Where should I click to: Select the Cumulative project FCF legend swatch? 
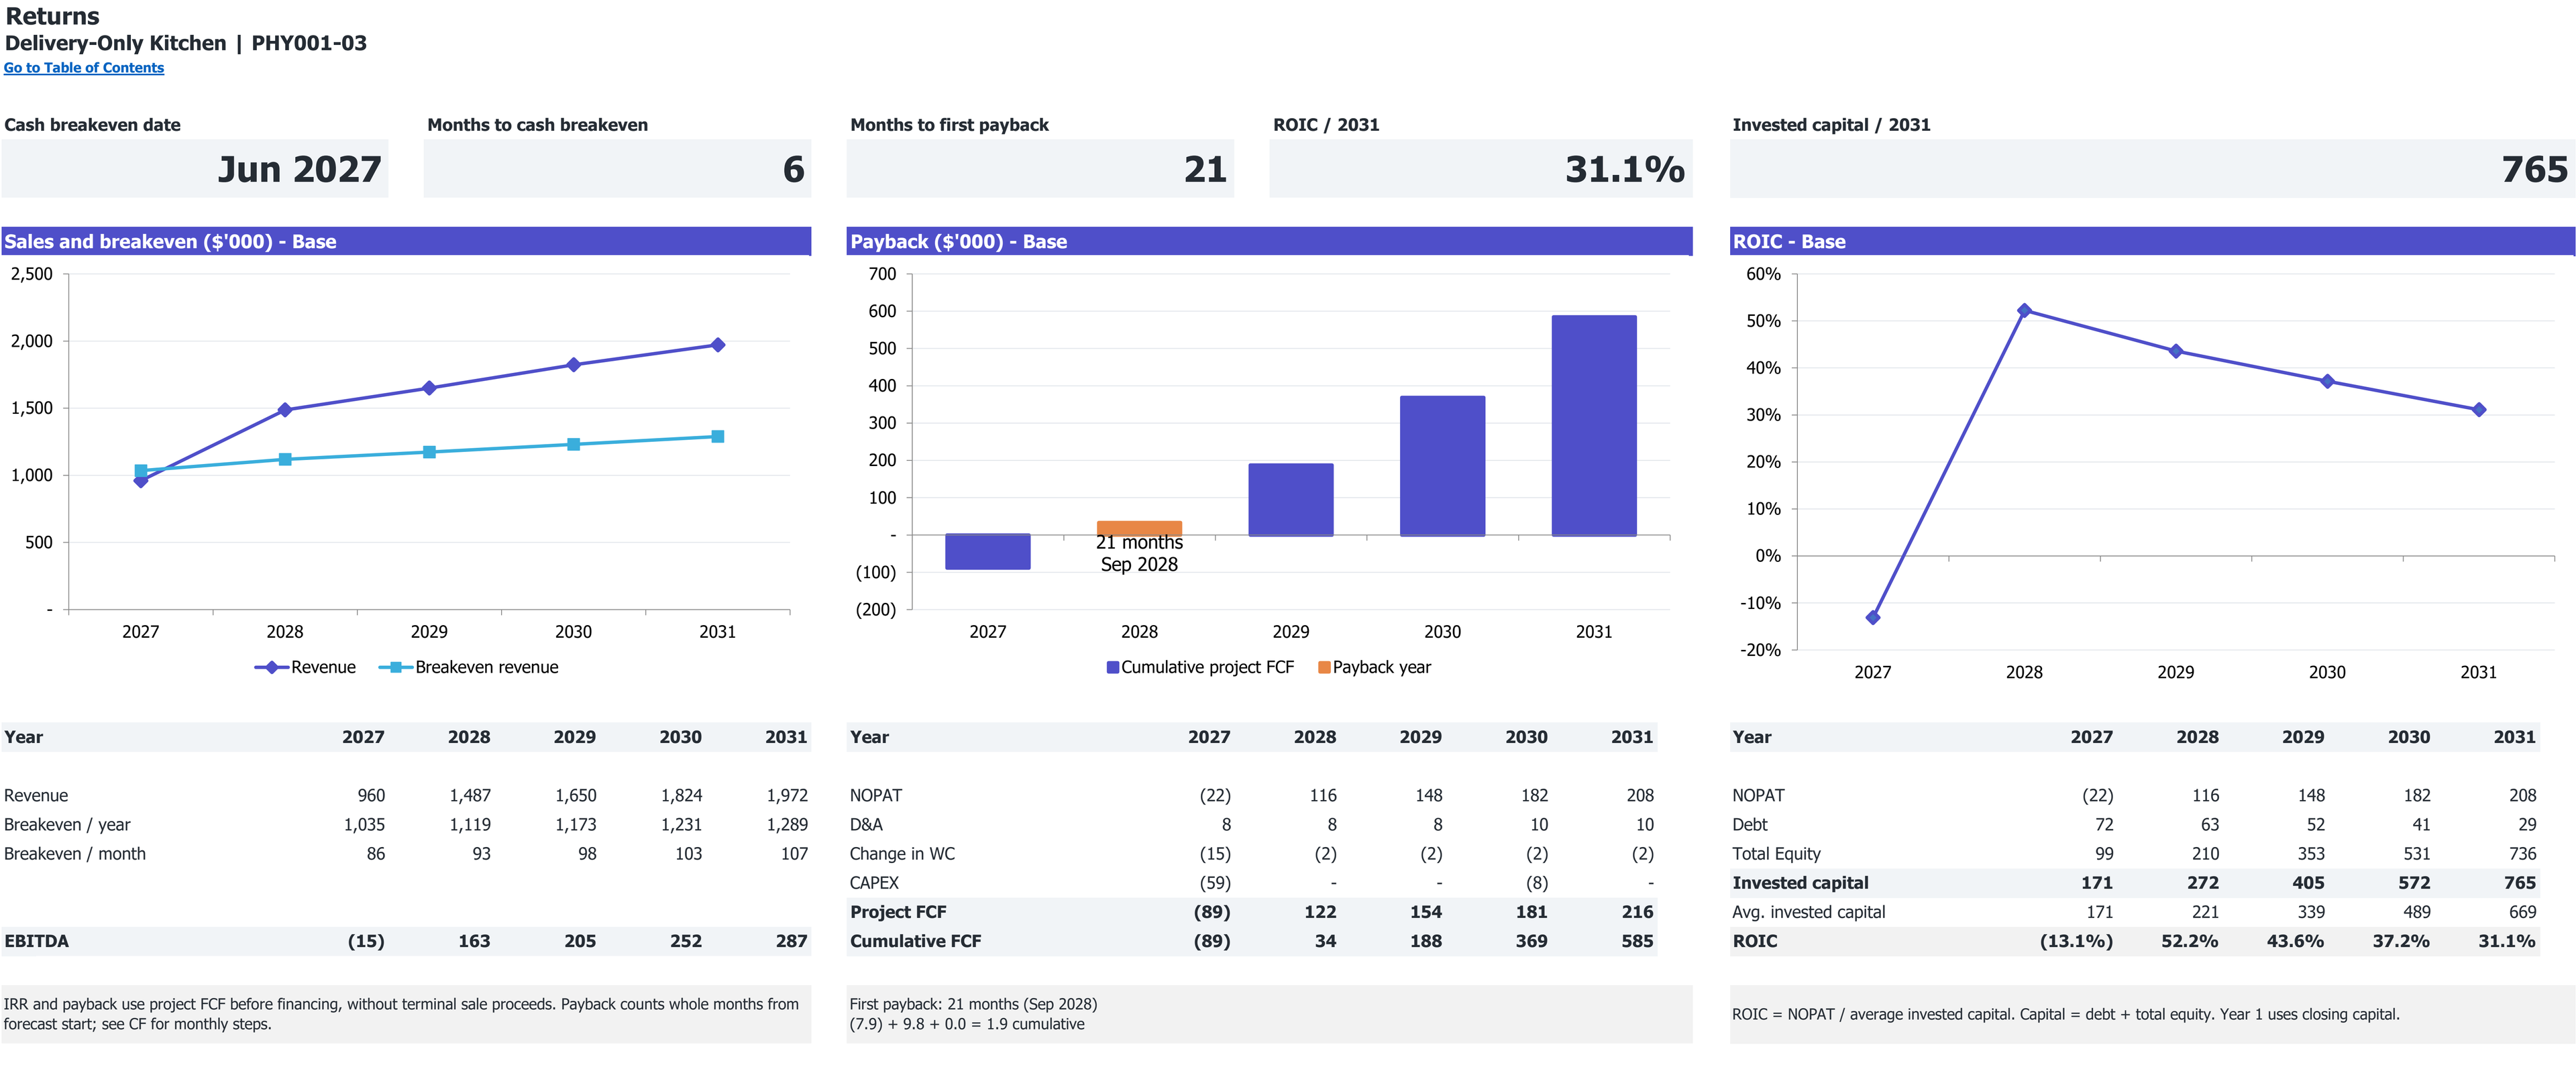(x=1112, y=667)
